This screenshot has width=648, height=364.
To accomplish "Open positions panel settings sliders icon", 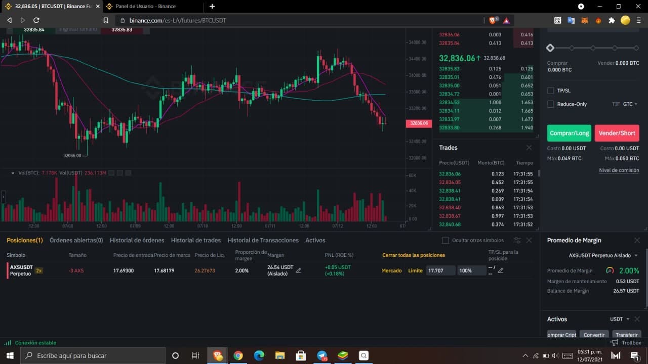I will [x=517, y=240].
